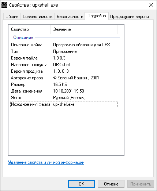Go to the Безопасность tab

click(70, 17)
